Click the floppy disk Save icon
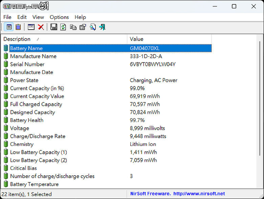Viewport: 264px width, 199px height. tap(54, 27)
